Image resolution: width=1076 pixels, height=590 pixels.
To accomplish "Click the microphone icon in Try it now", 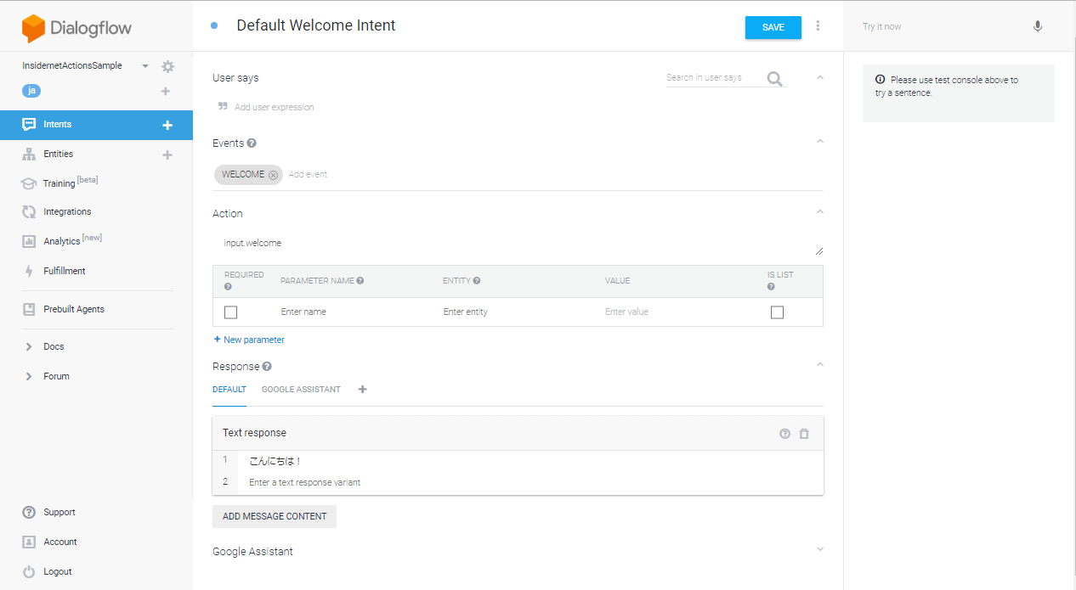I will click(1037, 26).
